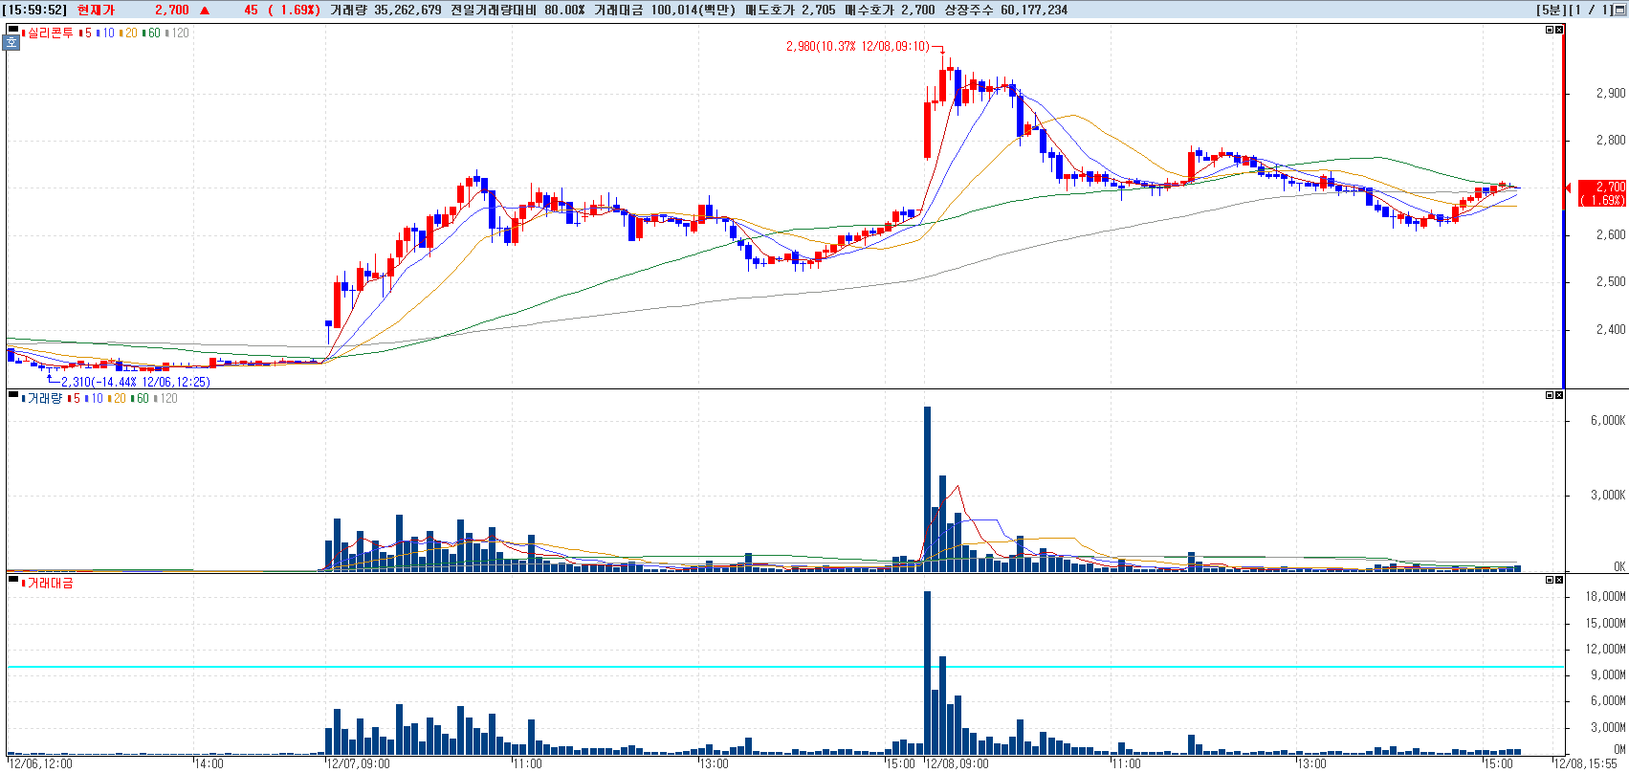Click the red 2,700 current price tag
Image resolution: width=1629 pixels, height=773 pixels.
[x=1601, y=193]
